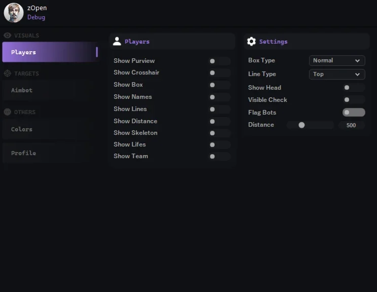Click the Box Type label text

pos(262,60)
